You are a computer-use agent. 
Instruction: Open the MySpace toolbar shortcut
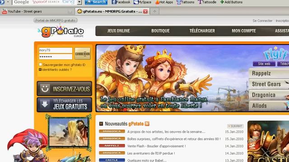[x=142, y=2]
